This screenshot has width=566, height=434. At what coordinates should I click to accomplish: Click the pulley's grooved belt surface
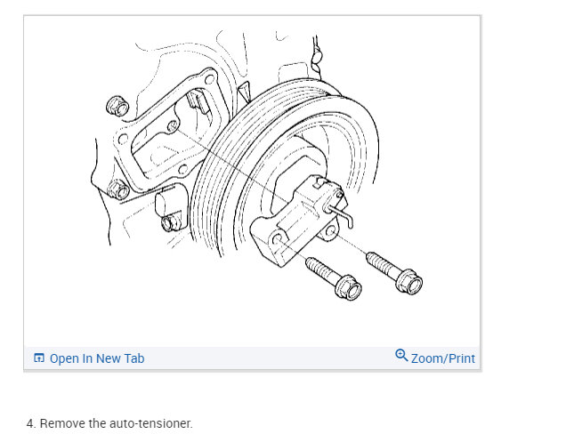[220, 163]
